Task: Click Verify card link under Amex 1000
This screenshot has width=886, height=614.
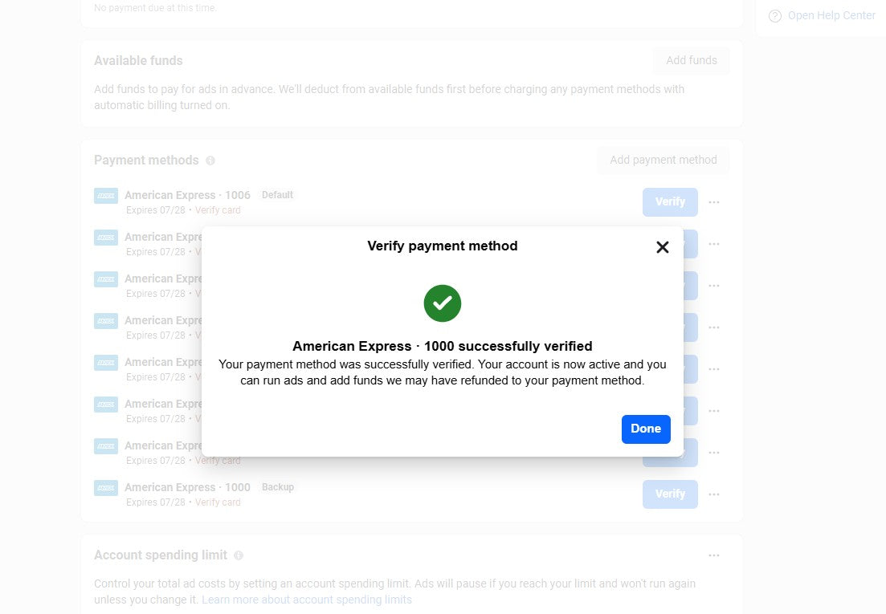Action: (x=218, y=502)
